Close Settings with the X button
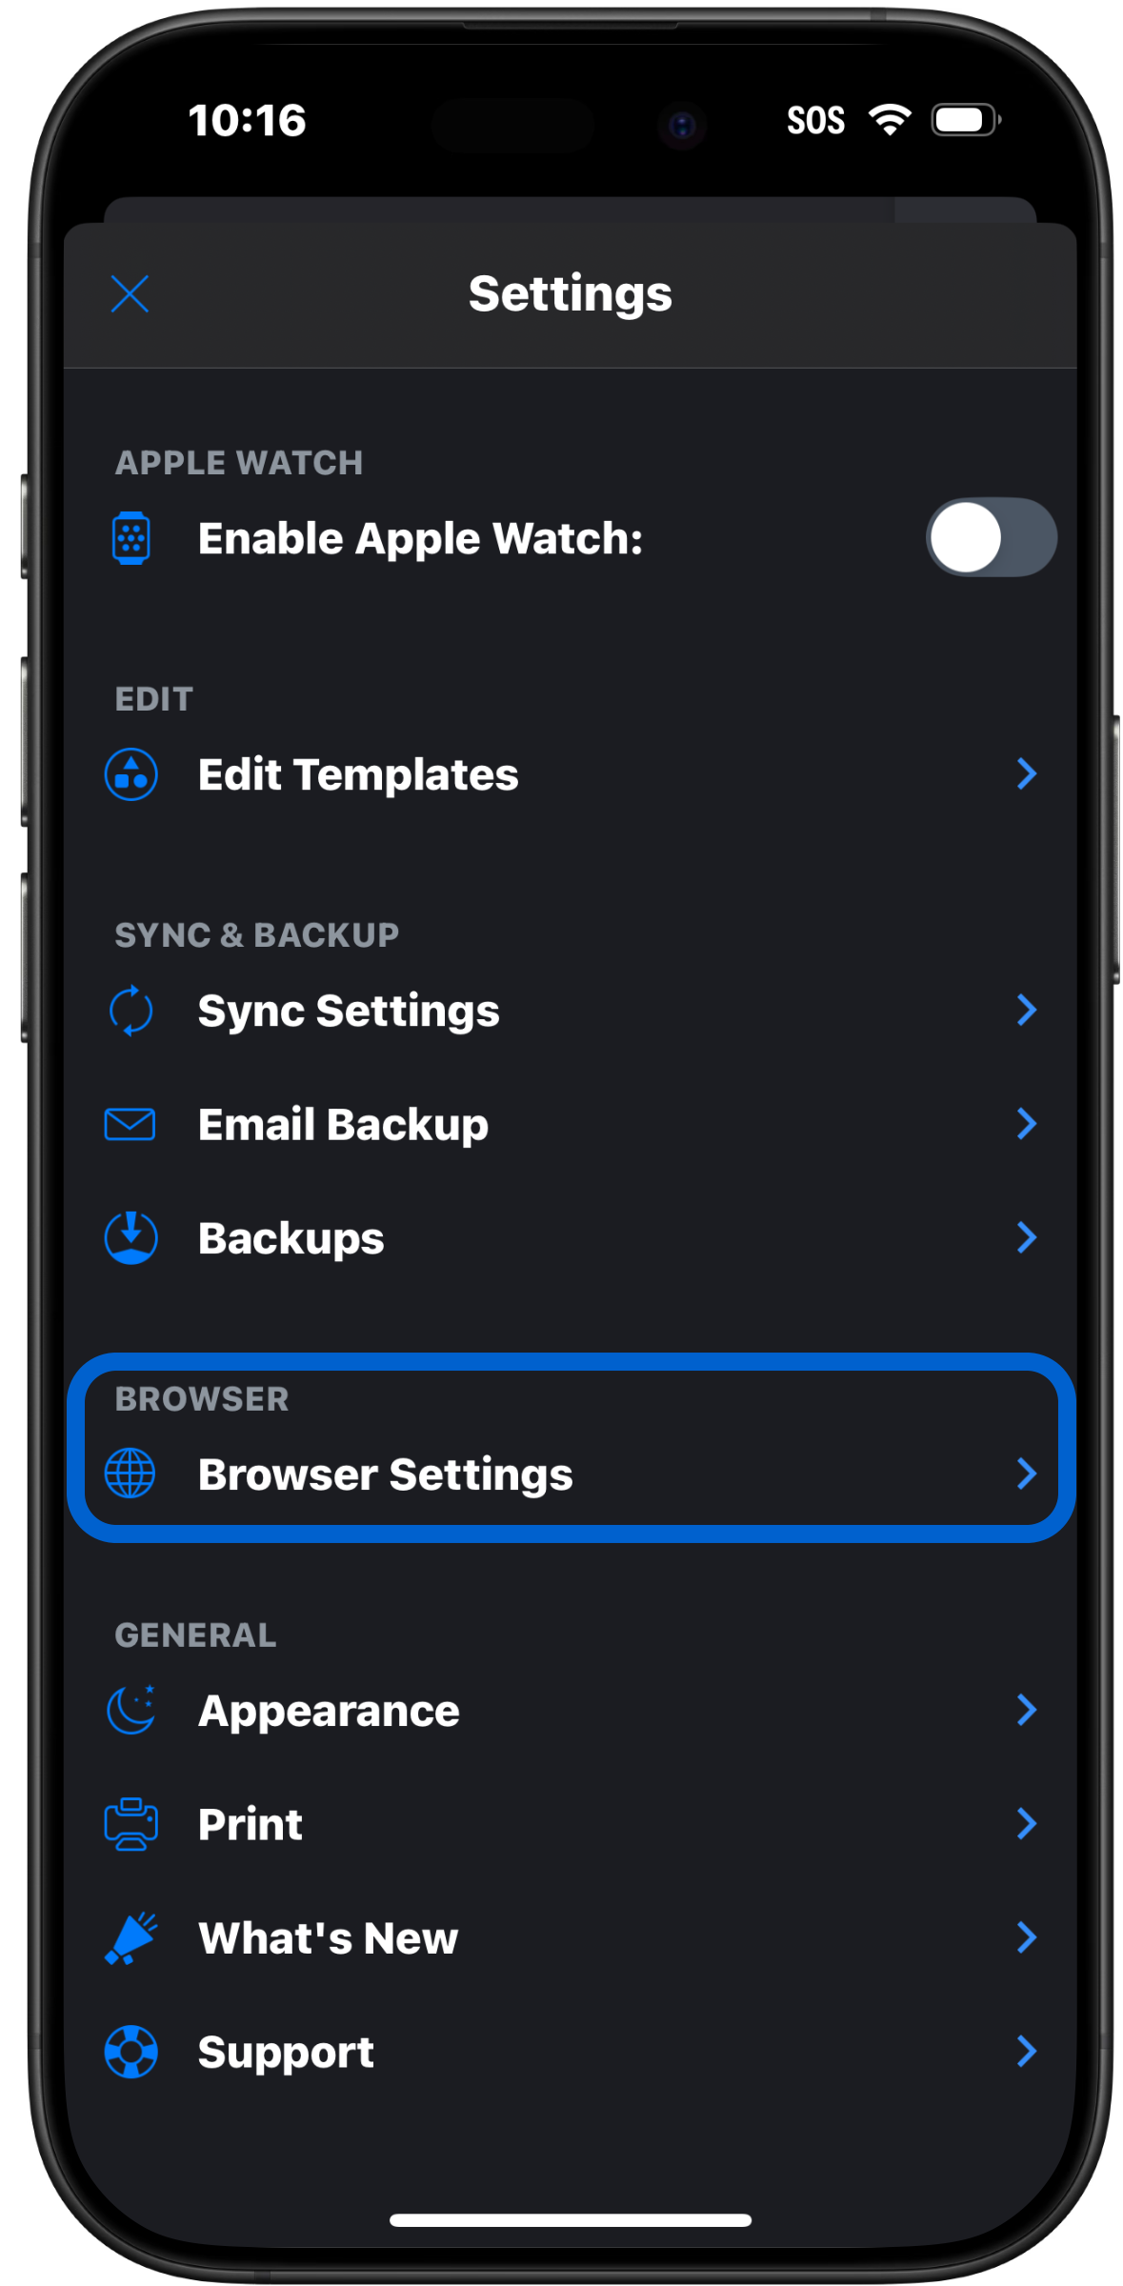The image size is (1123, 2286). (x=130, y=293)
